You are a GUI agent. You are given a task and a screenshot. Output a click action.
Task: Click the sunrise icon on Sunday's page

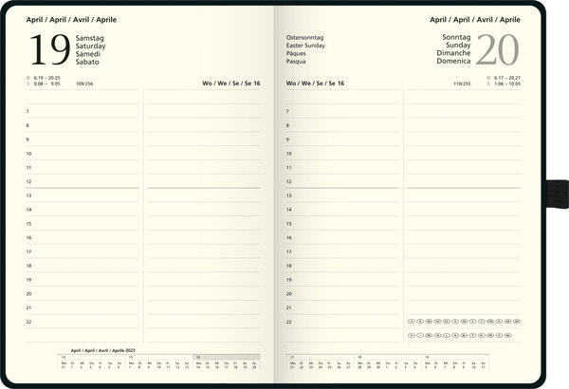click(x=487, y=78)
